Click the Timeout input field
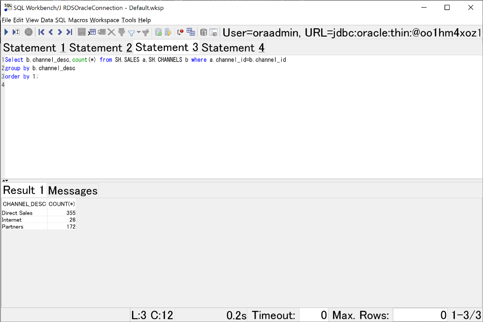The image size is (483, 322). 314,315
